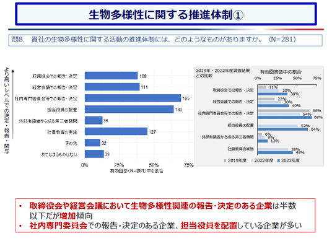Click the 2019年度 legend gray swatch
The width and height of the screenshot is (332, 241).
(225, 160)
